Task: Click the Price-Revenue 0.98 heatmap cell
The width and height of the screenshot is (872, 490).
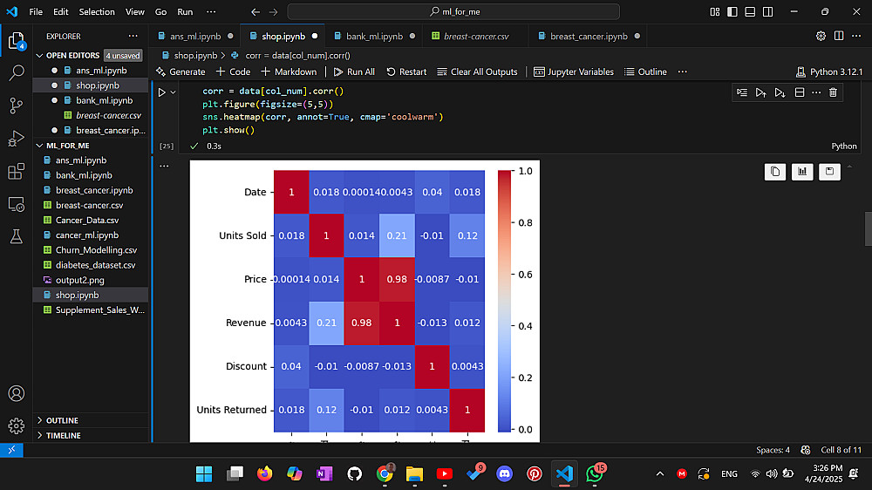Action: click(397, 279)
